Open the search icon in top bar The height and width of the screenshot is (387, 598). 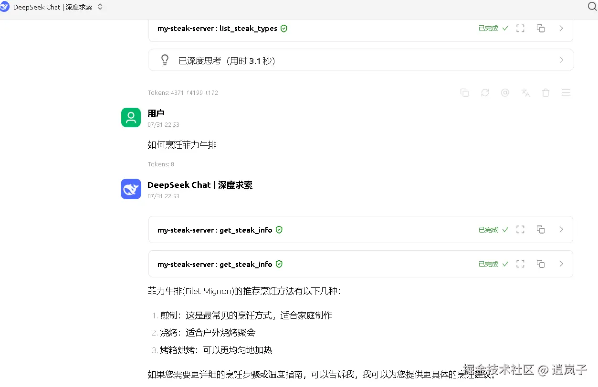click(x=592, y=7)
